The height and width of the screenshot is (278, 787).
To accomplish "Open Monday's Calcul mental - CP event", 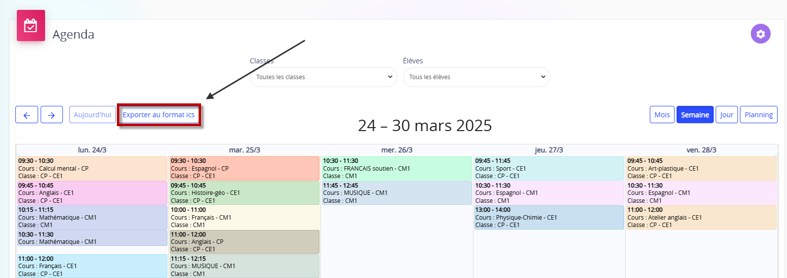I will (x=92, y=168).
